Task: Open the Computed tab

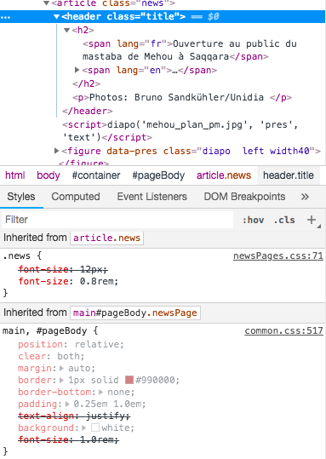Action: tap(76, 197)
